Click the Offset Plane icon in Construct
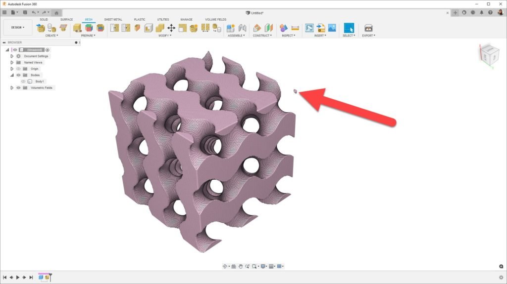 click(x=257, y=28)
